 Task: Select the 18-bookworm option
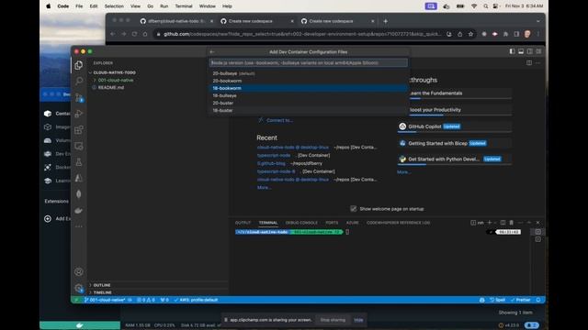308,88
